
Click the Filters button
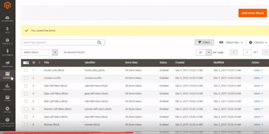tap(204, 42)
